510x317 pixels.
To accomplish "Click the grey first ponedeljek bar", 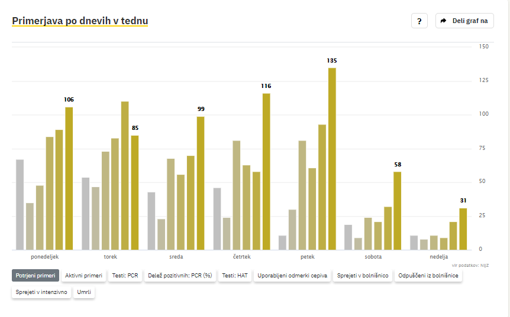I will pos(20,205).
